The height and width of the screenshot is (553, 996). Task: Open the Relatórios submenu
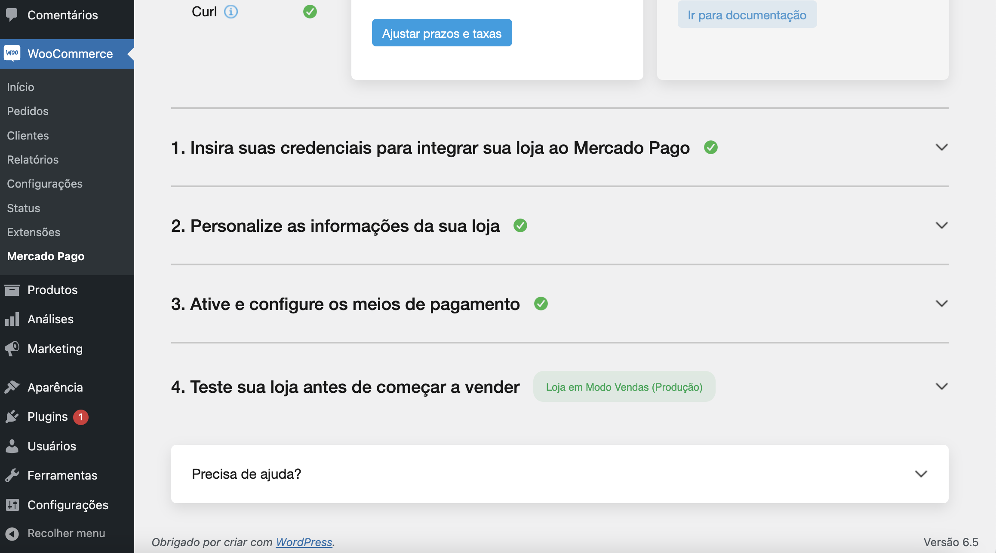pos(33,159)
